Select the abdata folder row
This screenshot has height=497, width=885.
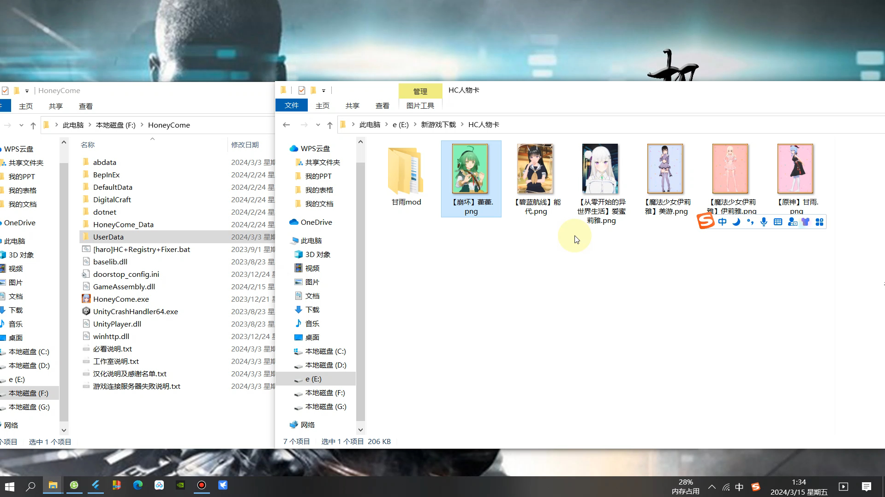[178, 163]
